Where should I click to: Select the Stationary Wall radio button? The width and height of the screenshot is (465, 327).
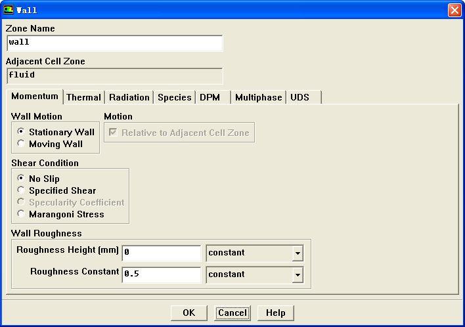click(x=21, y=132)
